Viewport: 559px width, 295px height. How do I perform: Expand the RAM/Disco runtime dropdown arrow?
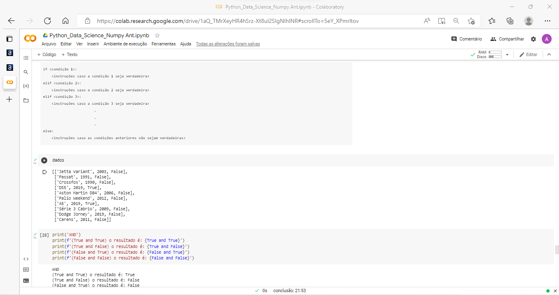pos(507,54)
